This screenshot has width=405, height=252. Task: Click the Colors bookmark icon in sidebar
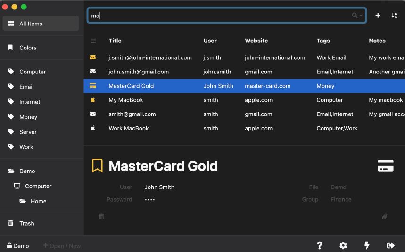point(10,47)
